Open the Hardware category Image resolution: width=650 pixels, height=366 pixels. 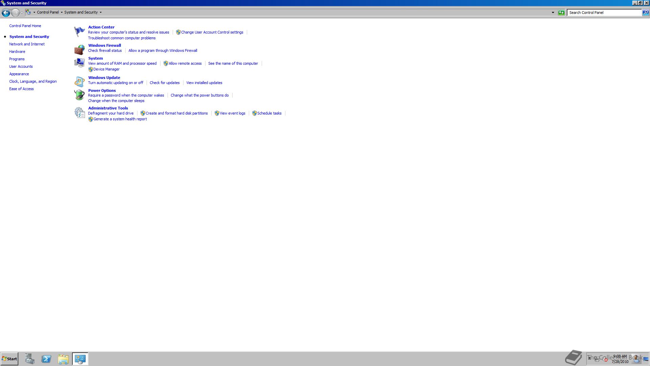pos(17,52)
